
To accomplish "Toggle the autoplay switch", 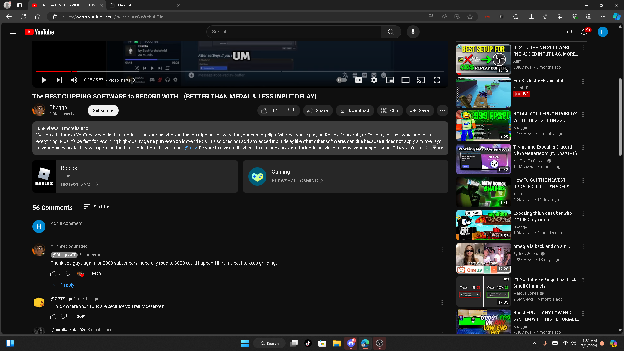I will 341,80.
